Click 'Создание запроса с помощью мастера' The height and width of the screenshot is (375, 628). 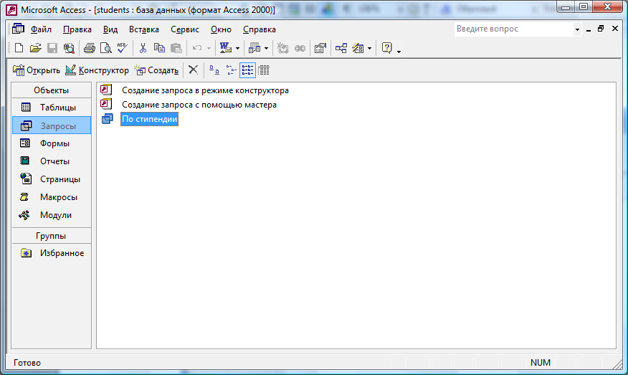[x=199, y=105]
